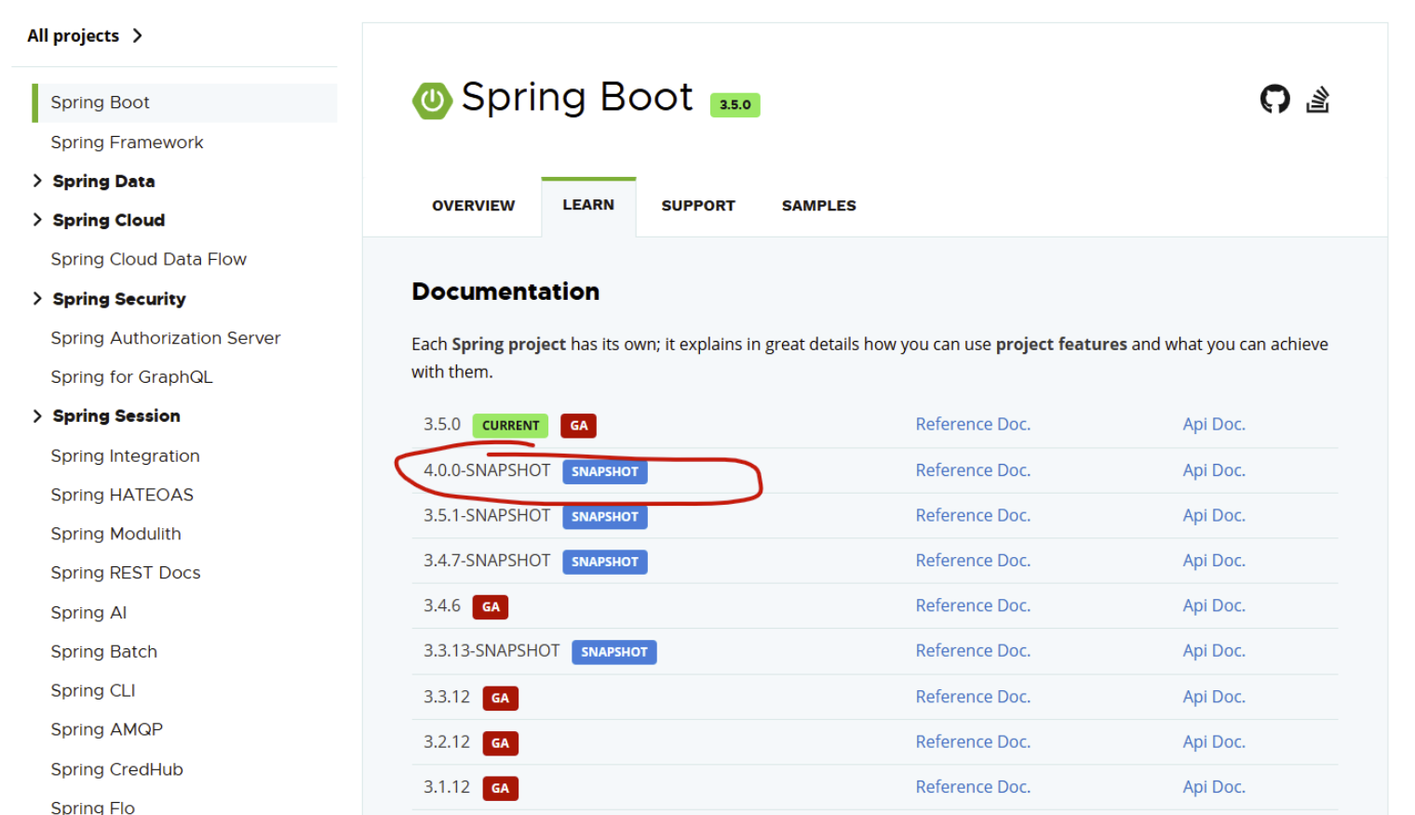Click the SNAPSHOT badge beside 4.0.0-SNAPSHOT

[x=604, y=471]
